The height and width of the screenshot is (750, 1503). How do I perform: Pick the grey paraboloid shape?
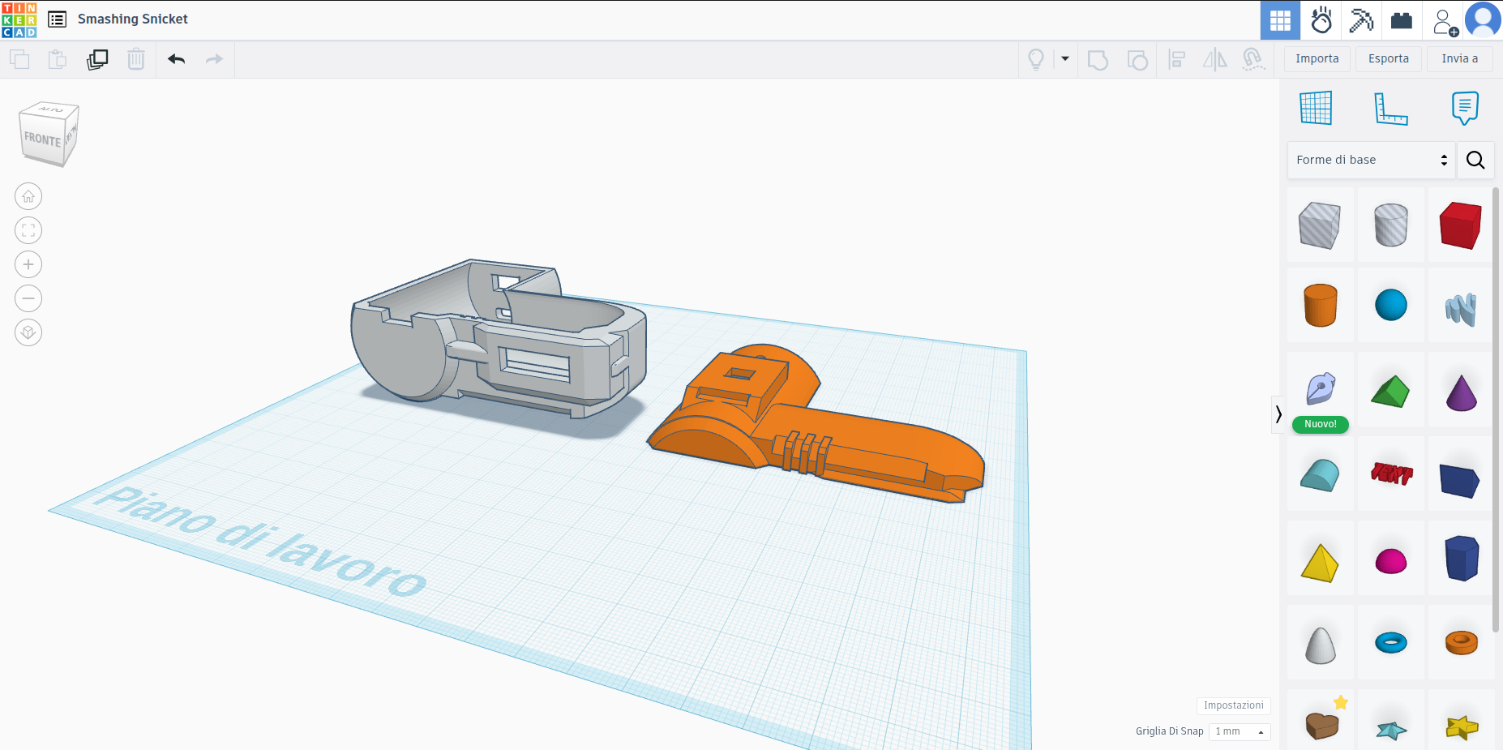(1320, 645)
